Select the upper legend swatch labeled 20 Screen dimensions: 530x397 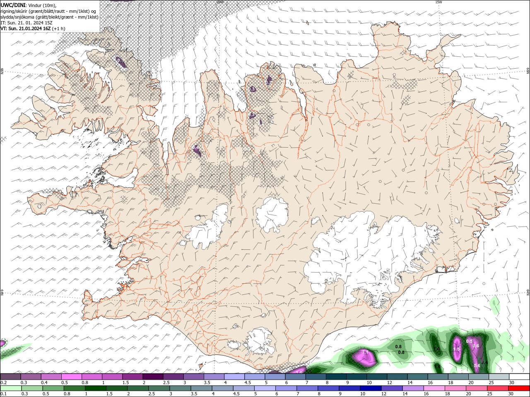pyautogui.click(x=479, y=377)
